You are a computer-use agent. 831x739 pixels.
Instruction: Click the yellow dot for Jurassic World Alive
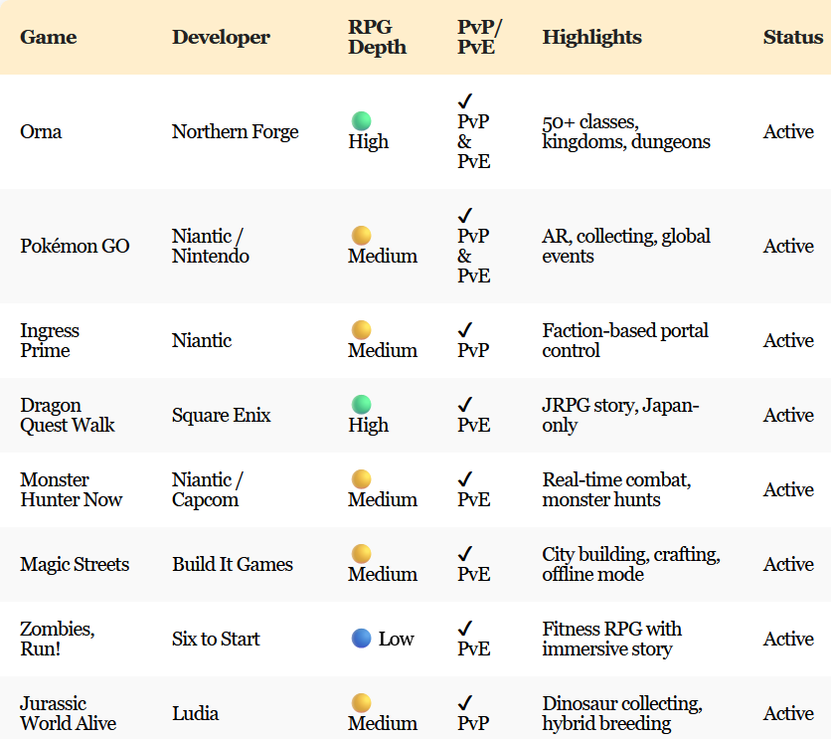tap(361, 703)
